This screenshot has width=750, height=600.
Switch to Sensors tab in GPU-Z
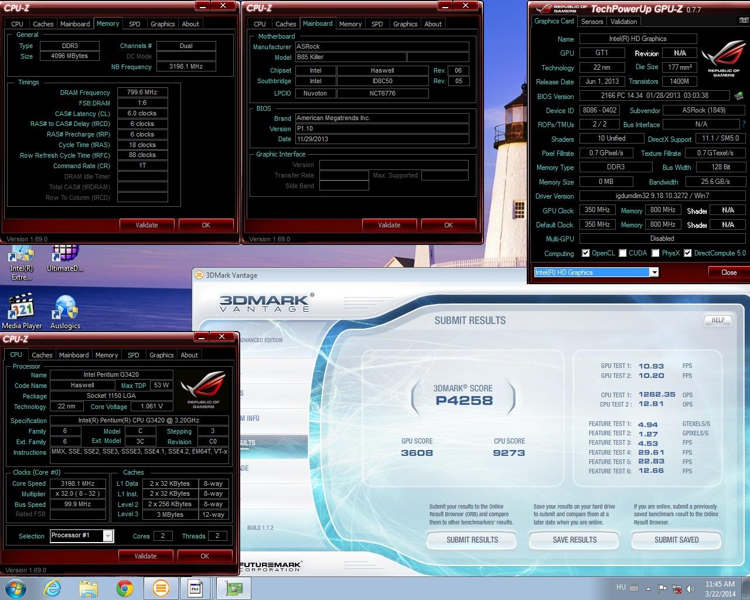tap(592, 22)
